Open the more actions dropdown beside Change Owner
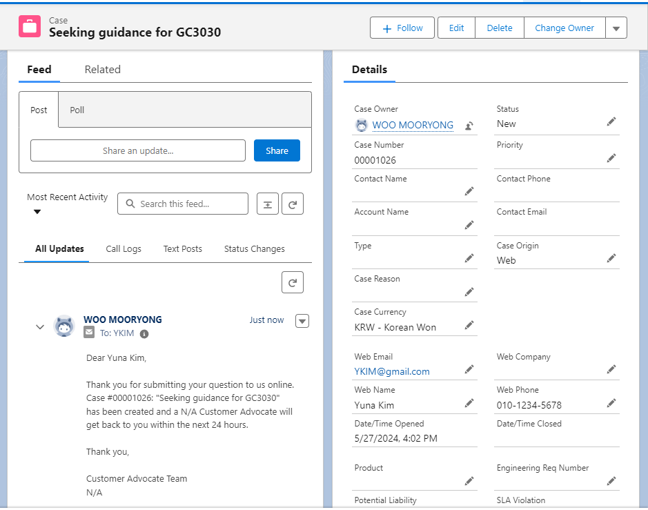The height and width of the screenshot is (510, 648). pyautogui.click(x=616, y=28)
